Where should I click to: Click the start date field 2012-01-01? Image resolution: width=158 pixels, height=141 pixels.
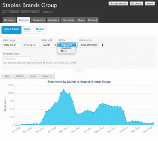pos(12,45)
